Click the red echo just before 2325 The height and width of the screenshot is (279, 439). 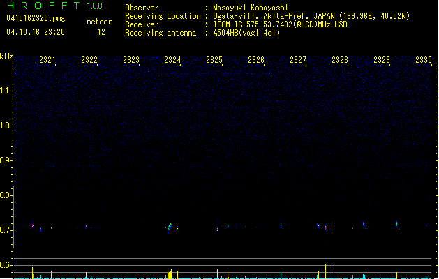click(217, 229)
